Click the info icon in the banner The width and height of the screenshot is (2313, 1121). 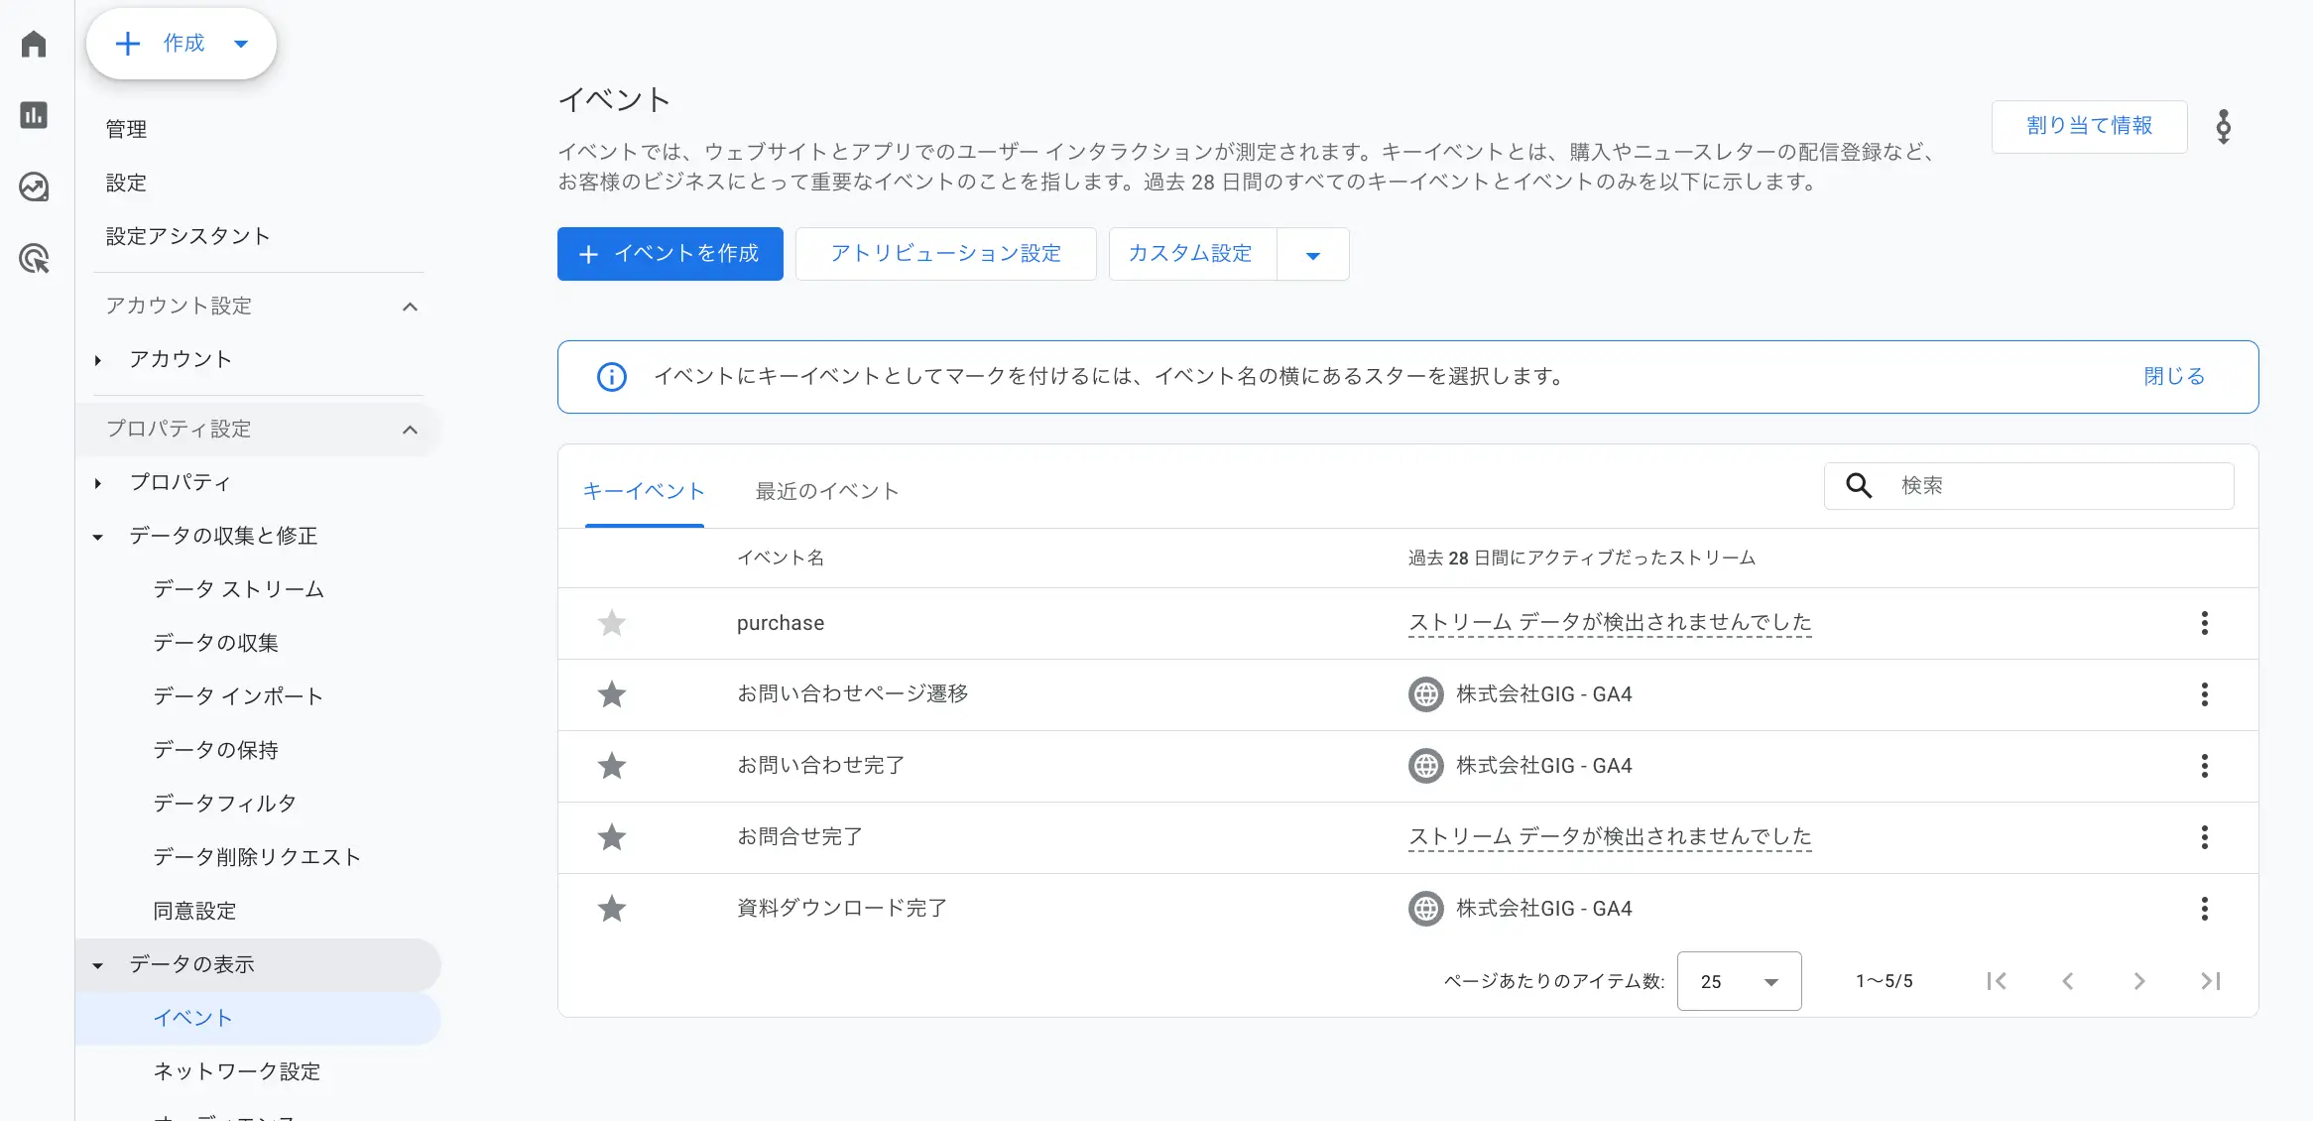click(x=612, y=377)
